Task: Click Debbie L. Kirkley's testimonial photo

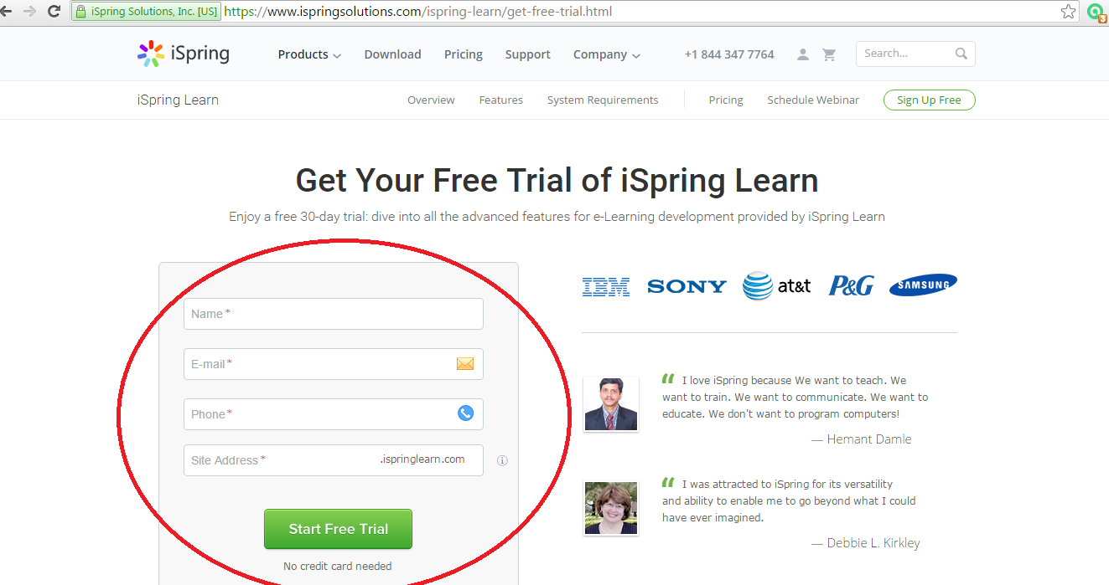Action: (x=611, y=508)
